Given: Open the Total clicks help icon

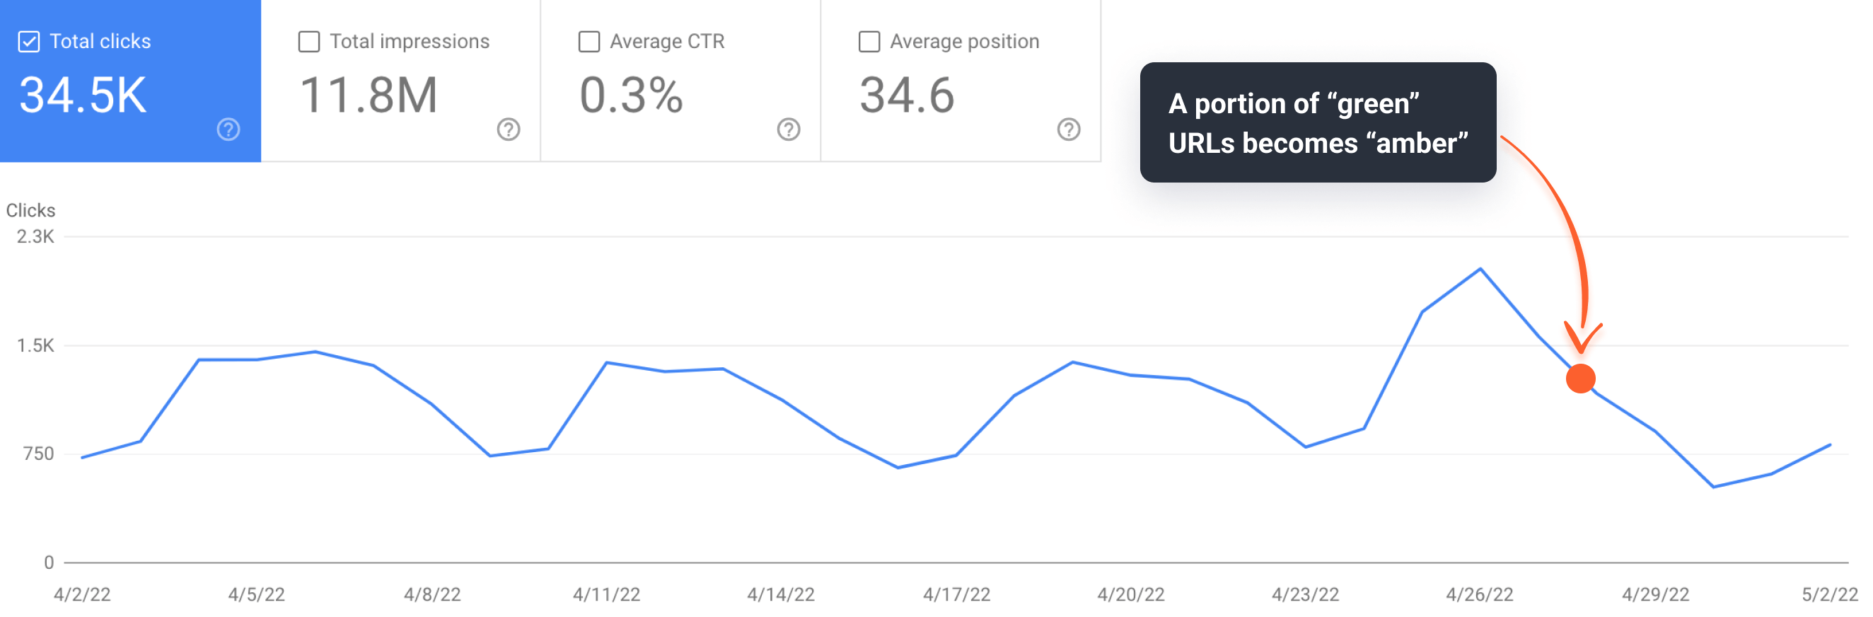Looking at the screenshot, I should click(228, 130).
